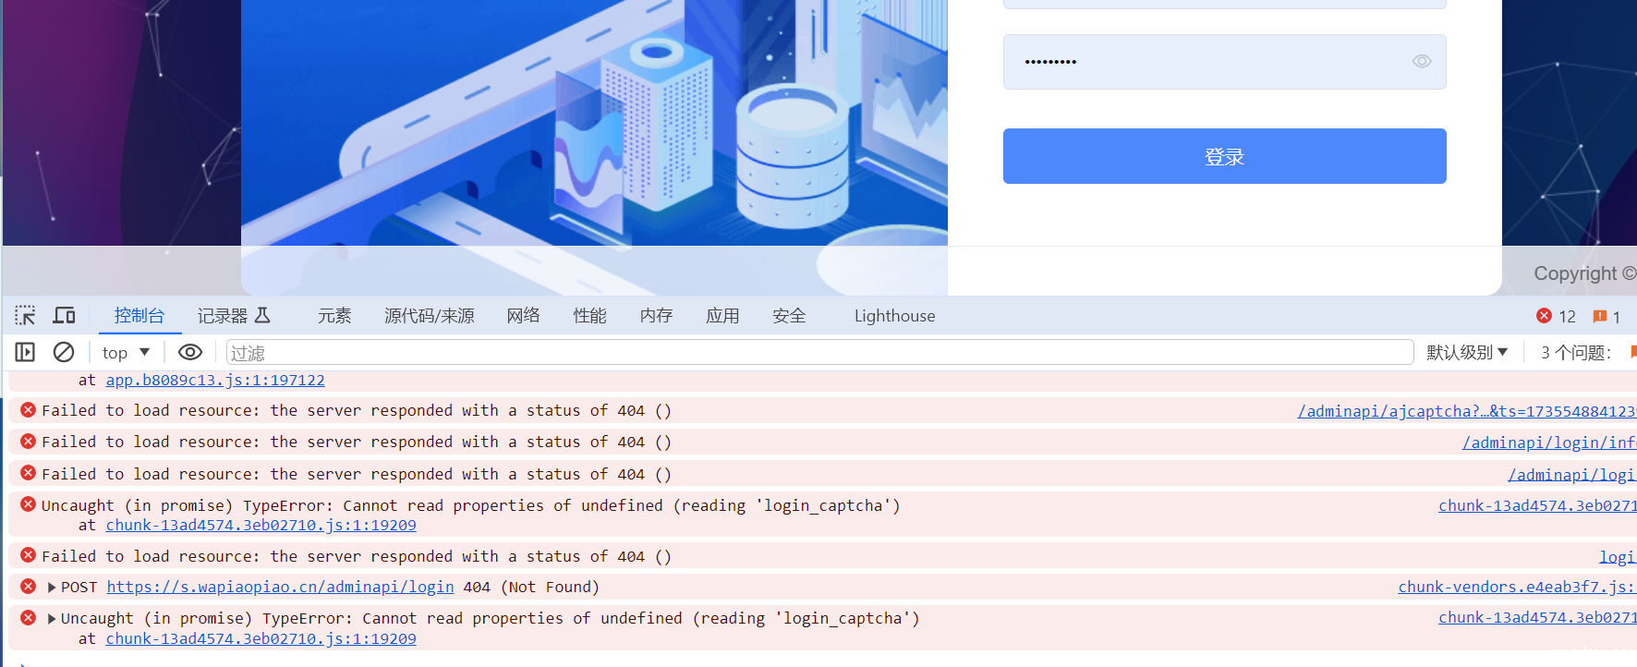Click the blue 登录 button

(x=1224, y=156)
